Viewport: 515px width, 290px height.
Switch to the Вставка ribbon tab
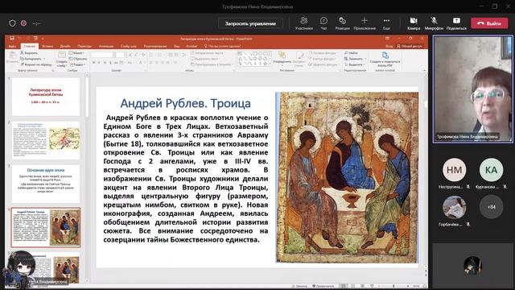pos(47,47)
